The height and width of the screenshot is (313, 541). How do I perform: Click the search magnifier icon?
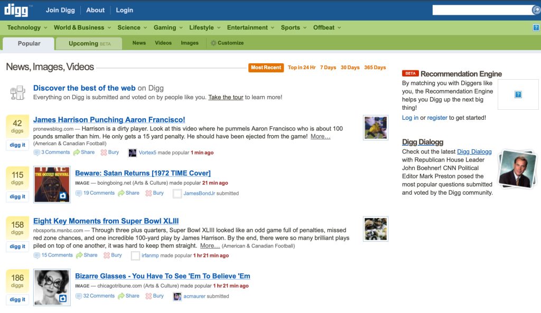(x=537, y=10)
